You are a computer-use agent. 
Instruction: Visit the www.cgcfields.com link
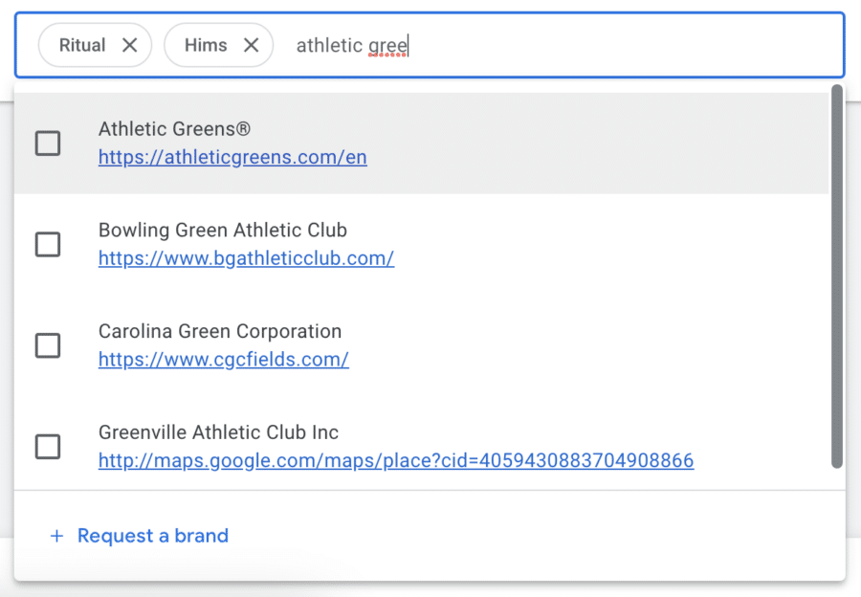tap(224, 360)
